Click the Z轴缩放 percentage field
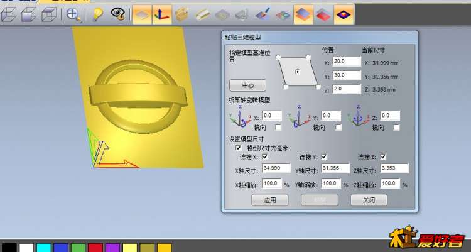Screen dimensions: 471x252 click(x=390, y=184)
